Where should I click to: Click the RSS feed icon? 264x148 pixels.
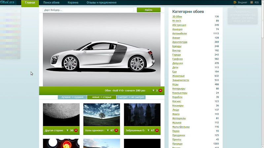(x=251, y=2)
